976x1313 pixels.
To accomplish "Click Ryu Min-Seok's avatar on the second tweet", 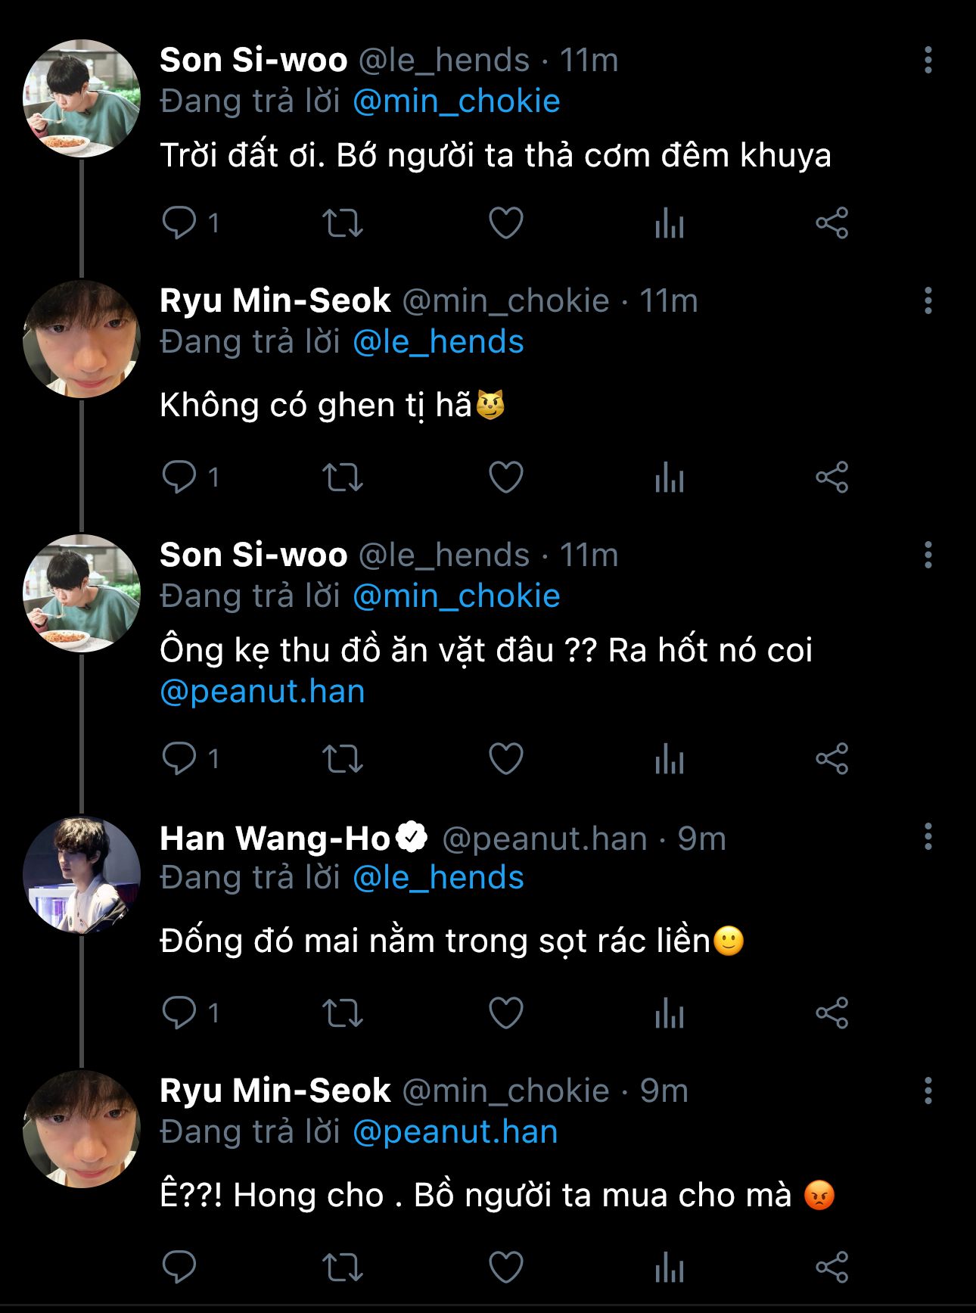I will 82,339.
